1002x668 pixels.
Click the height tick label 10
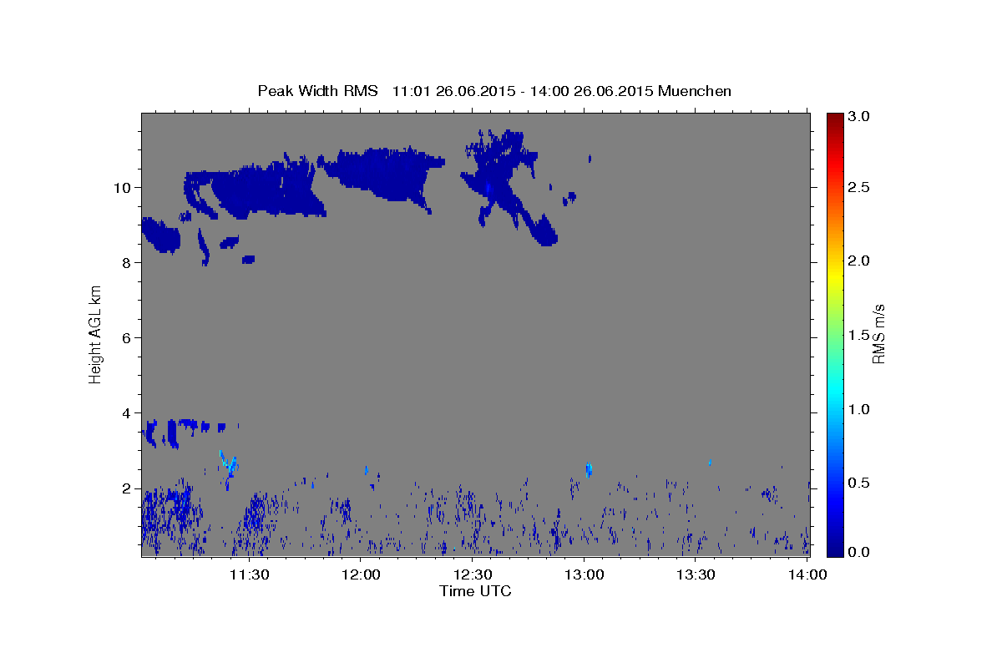coord(123,187)
